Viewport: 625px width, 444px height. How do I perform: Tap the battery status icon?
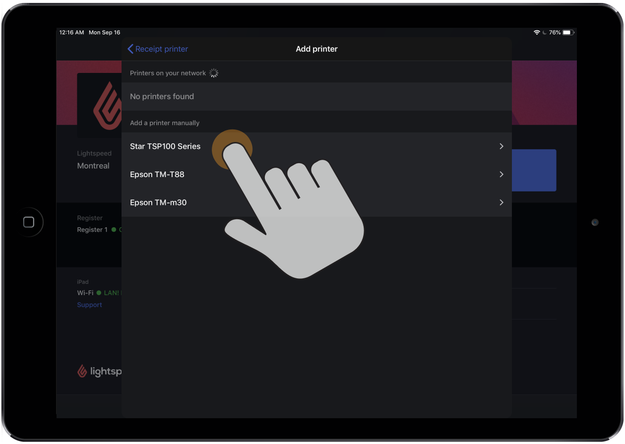point(568,32)
